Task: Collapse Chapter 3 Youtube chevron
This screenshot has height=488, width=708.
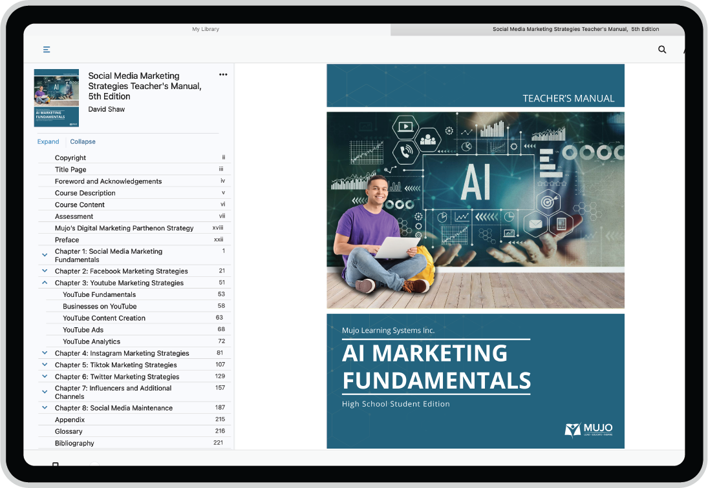Action: pyautogui.click(x=45, y=283)
